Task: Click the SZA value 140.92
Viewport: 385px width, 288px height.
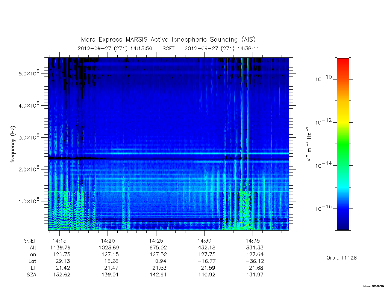Action: click(x=207, y=274)
